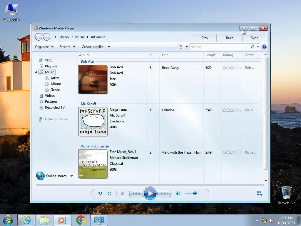Click the vertical scrollbar in track list

coord(266,113)
